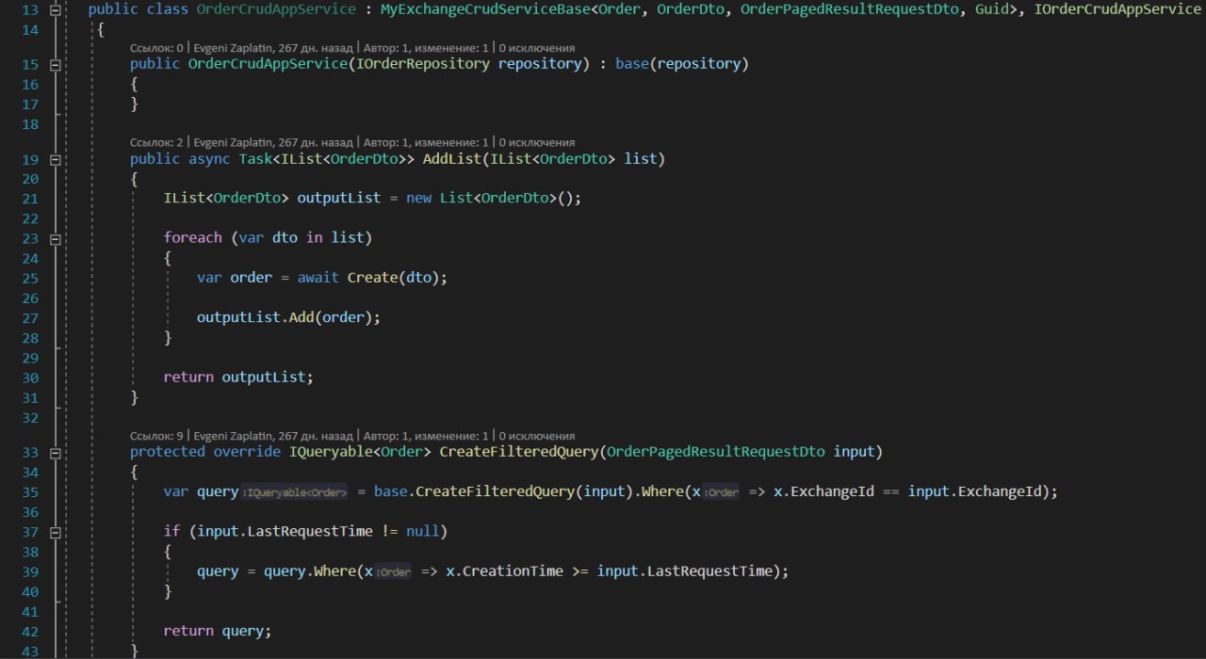Collapse the constructor block at line 15
This screenshot has width=1206, height=659.
pos(54,65)
